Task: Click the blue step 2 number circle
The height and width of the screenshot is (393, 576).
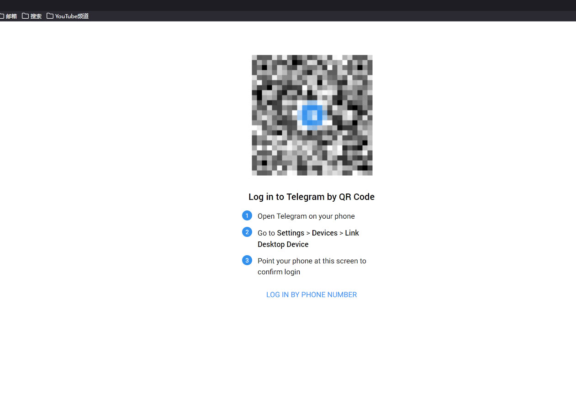Action: pyautogui.click(x=247, y=232)
